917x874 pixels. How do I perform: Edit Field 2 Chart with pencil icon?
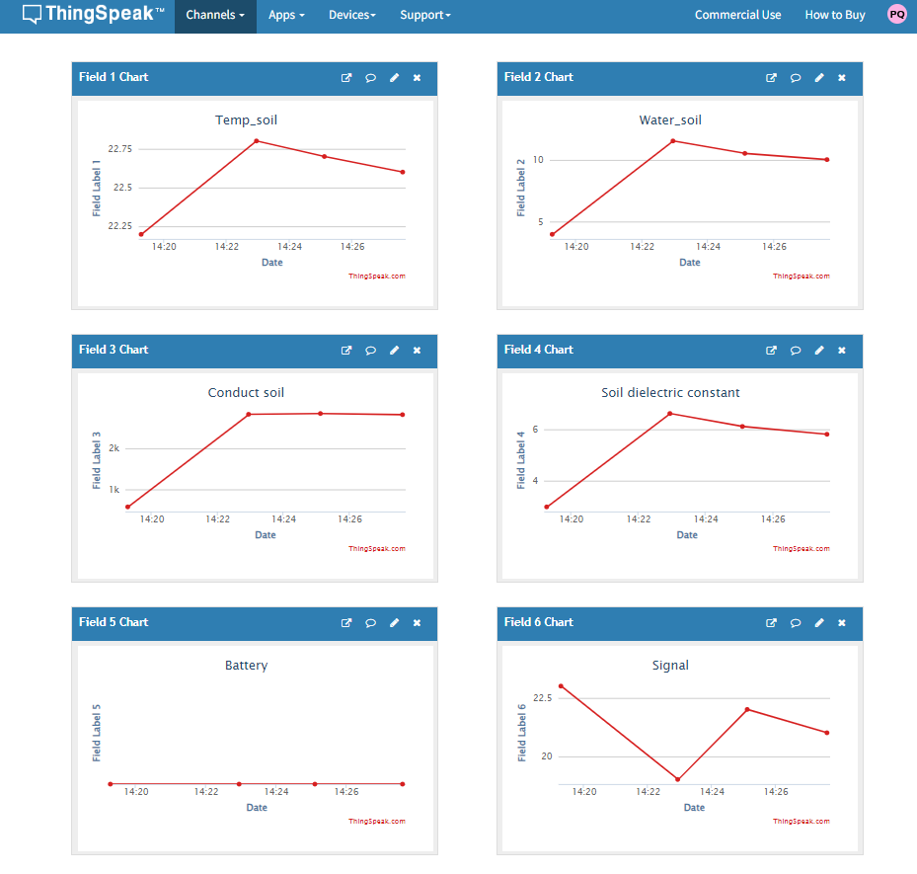[818, 78]
